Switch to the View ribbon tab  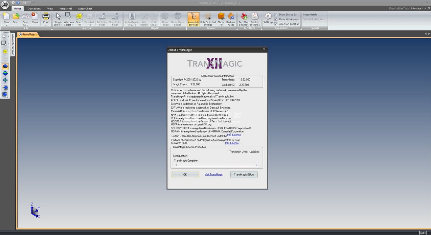pyautogui.click(x=50, y=8)
